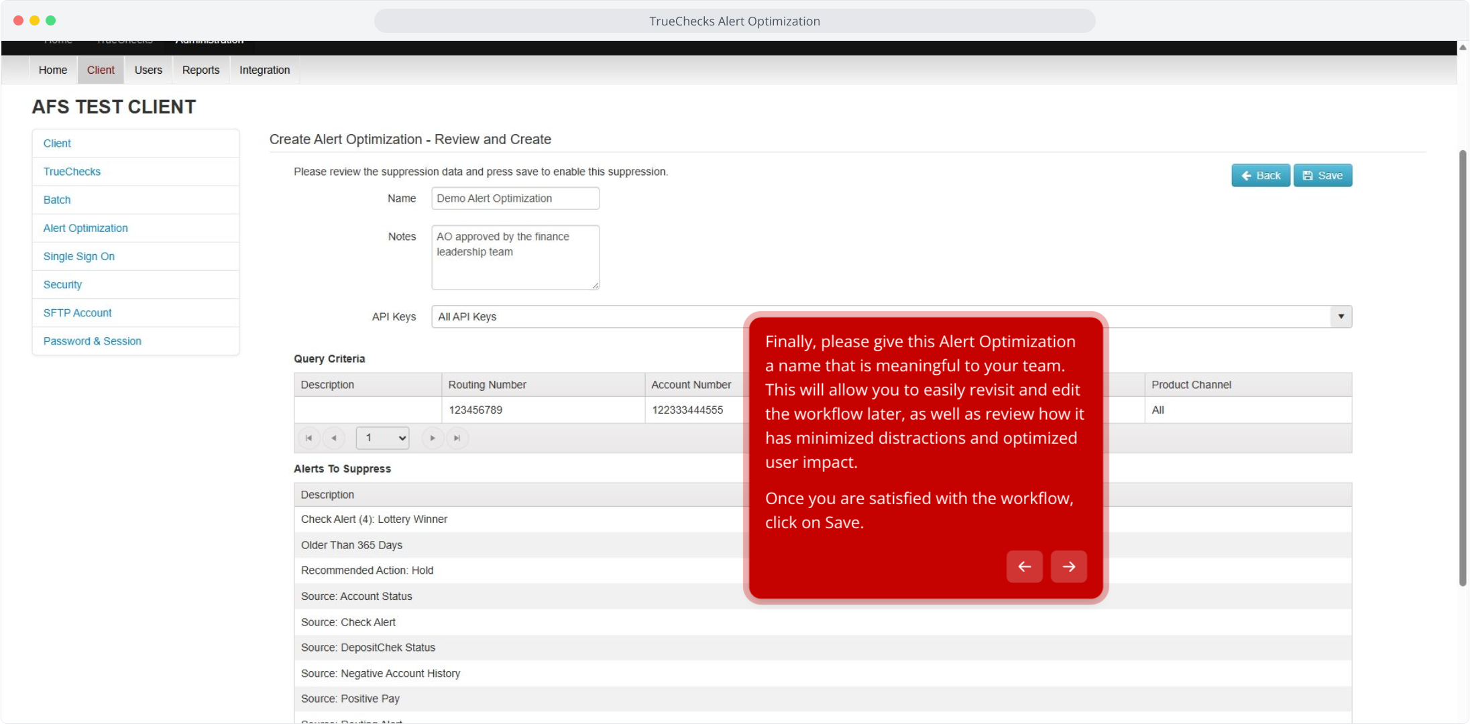Open Security in the sidebar

tap(135, 284)
